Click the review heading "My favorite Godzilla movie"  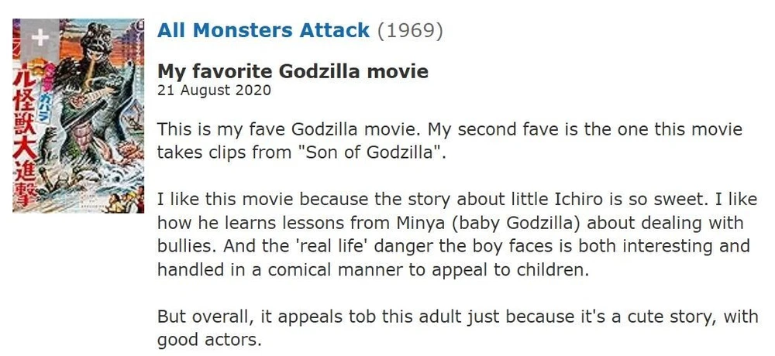pos(293,72)
